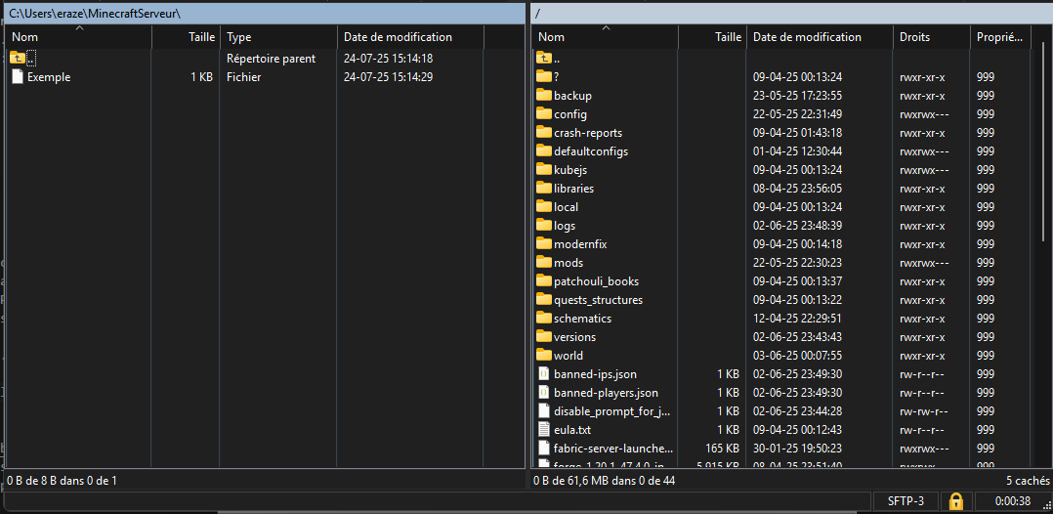
Task: Sort remote panel by Nom column
Action: point(605,37)
